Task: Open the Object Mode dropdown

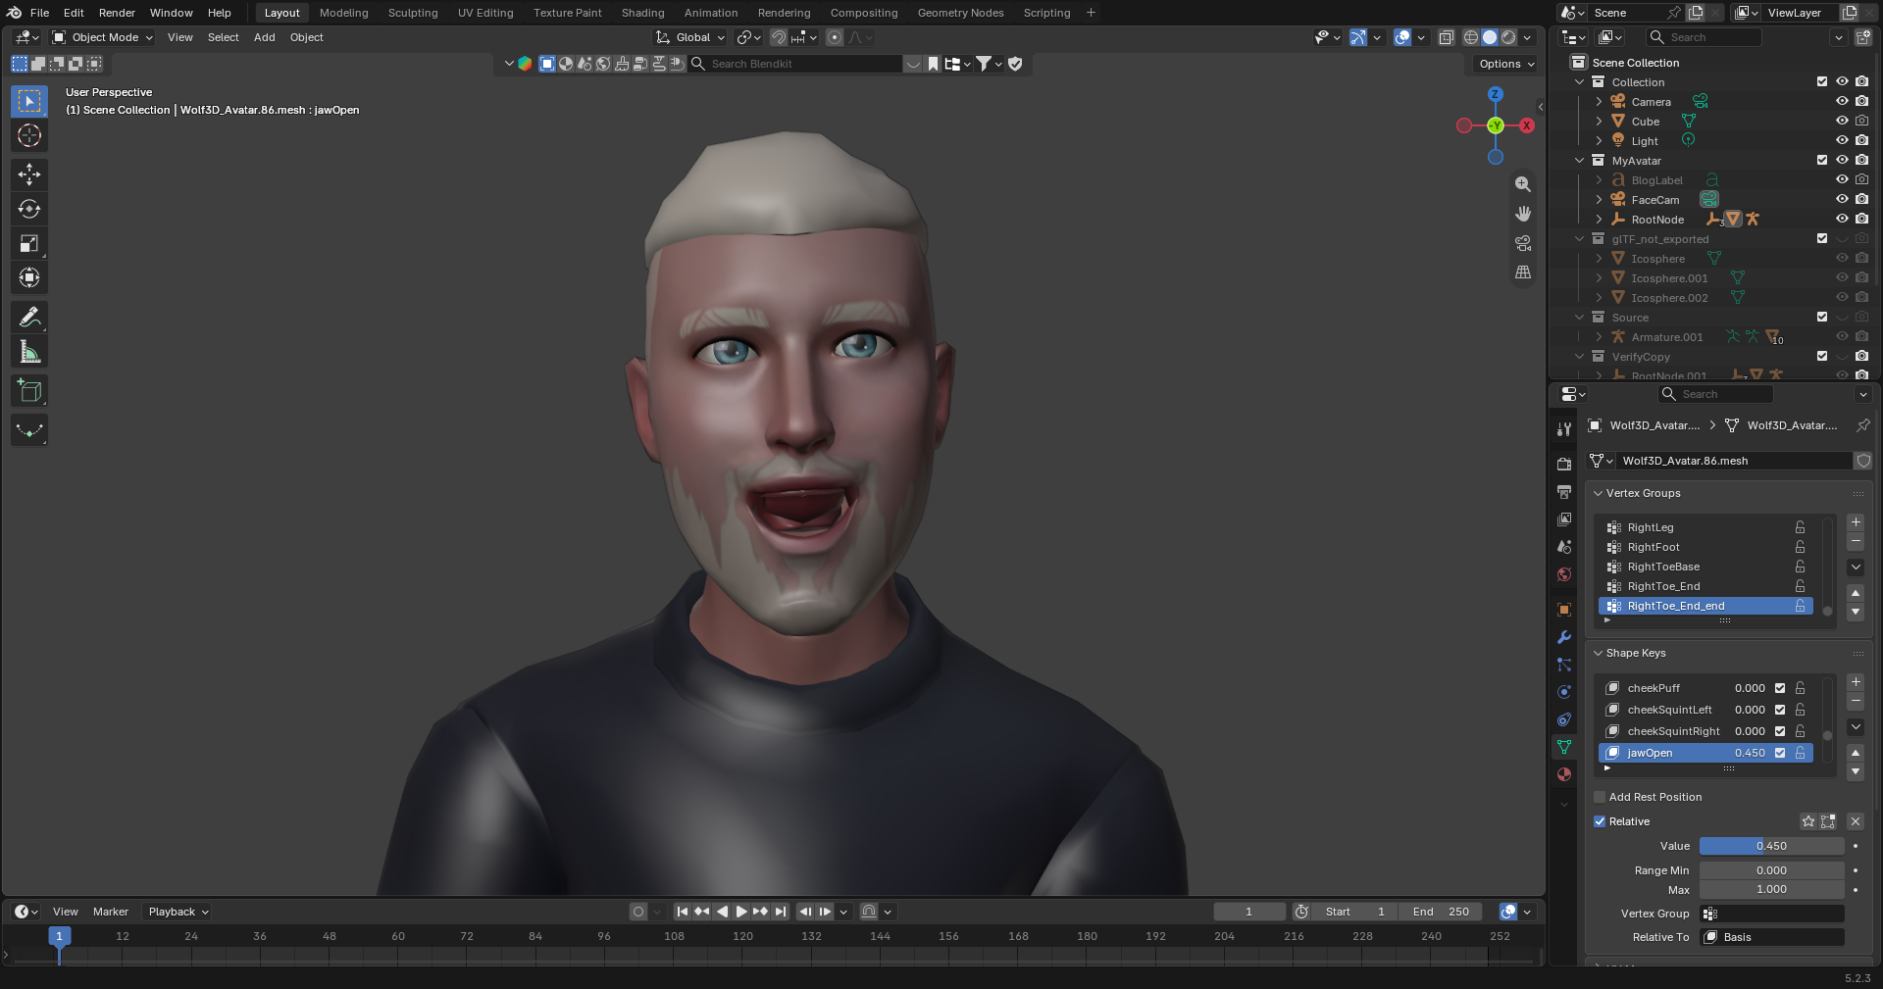Action: point(103,37)
